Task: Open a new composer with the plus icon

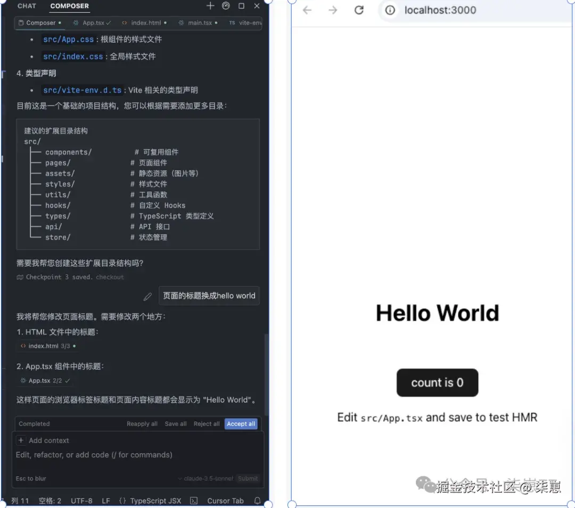Action: point(210,6)
